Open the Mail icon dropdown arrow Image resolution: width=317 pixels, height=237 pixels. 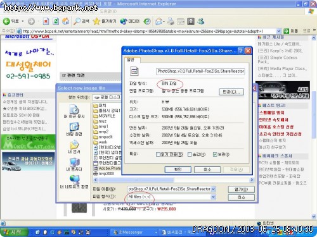[x=164, y=21]
